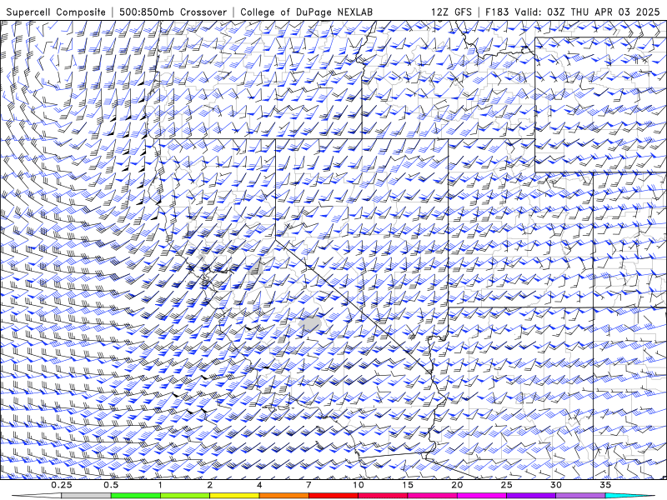Click the legend value 30
667x500 pixels.
(555, 485)
